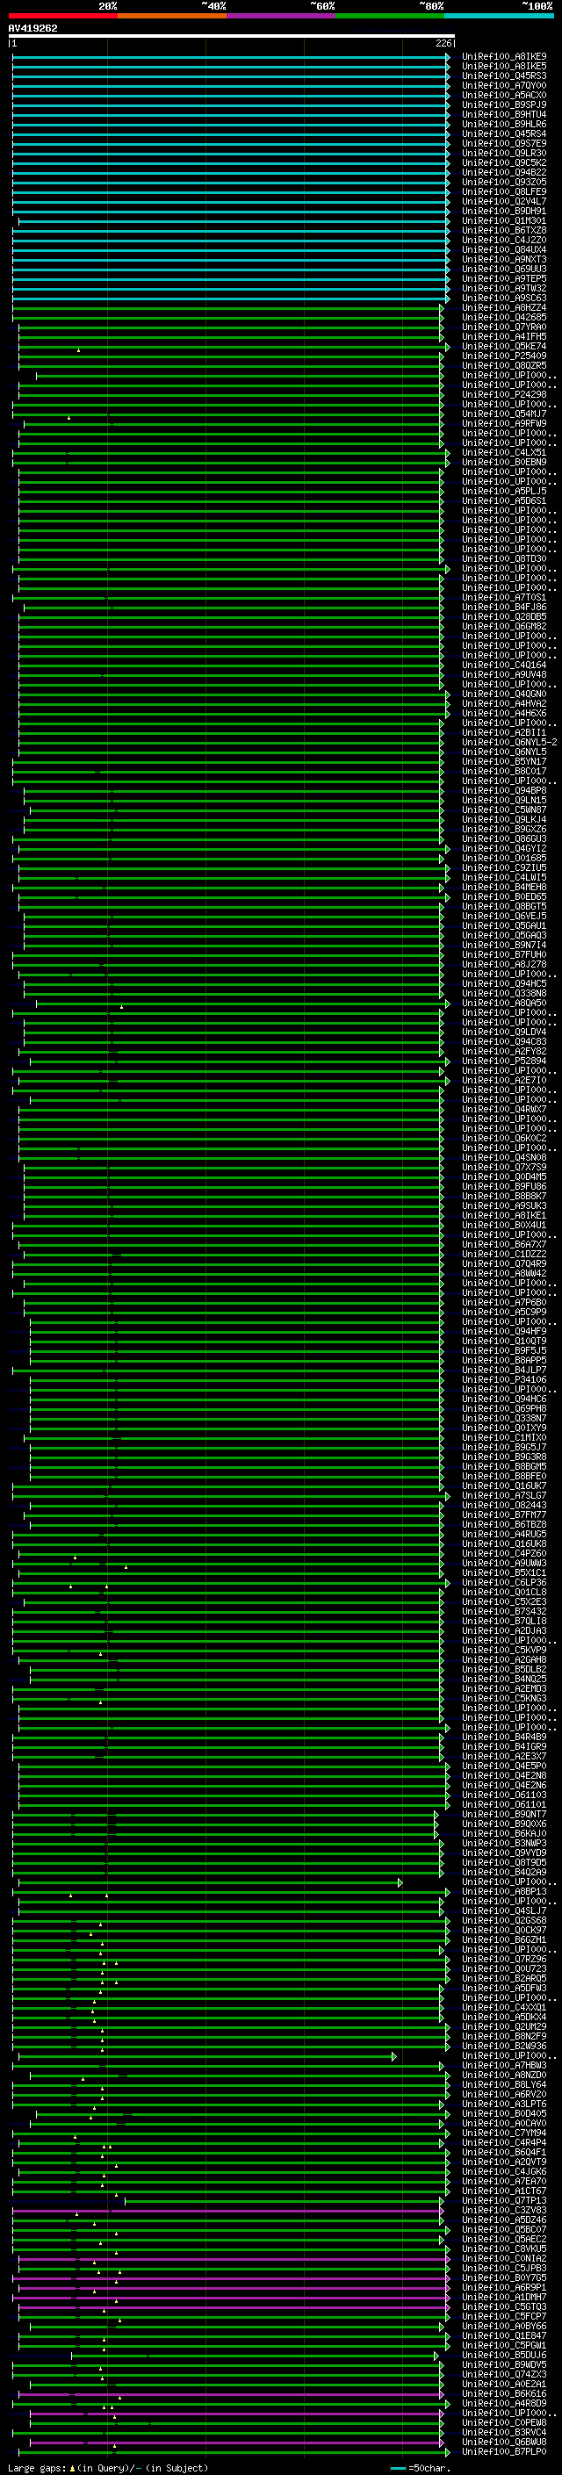Screen dimensions: 562x2475
Task: Click the white query sequence bar
Action: click(232, 35)
